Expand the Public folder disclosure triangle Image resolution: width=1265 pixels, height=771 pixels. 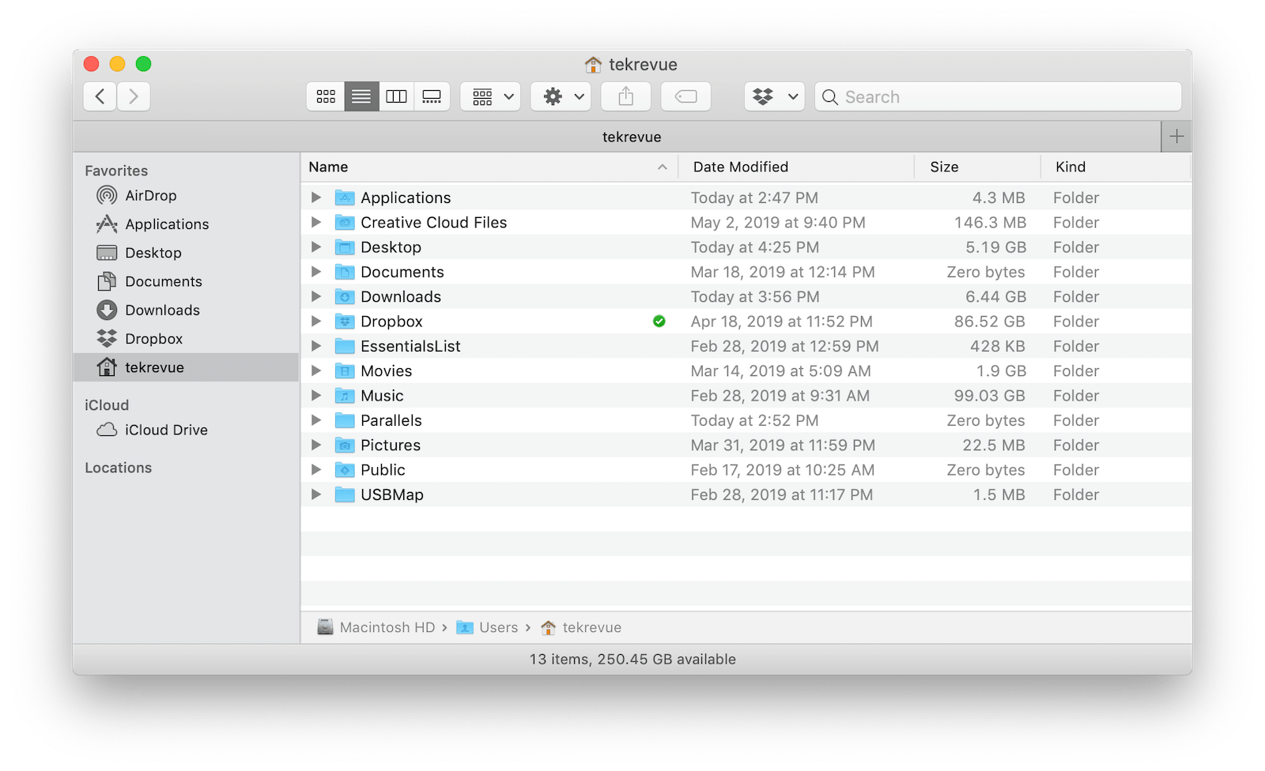pyautogui.click(x=316, y=470)
